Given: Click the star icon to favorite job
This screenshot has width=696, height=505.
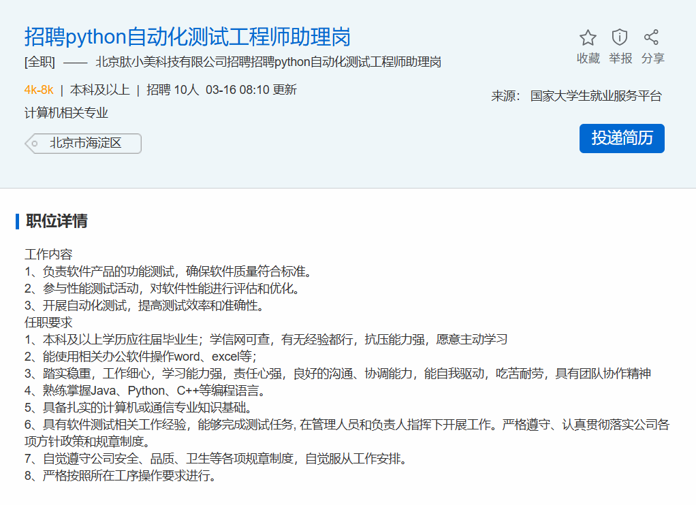Looking at the screenshot, I should tap(588, 37).
